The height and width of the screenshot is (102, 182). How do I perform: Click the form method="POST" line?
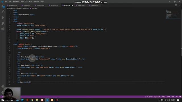click(x=33, y=48)
